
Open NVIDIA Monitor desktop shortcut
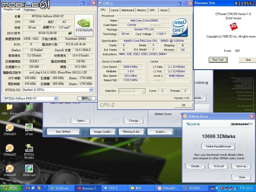pyautogui.click(x=29, y=152)
